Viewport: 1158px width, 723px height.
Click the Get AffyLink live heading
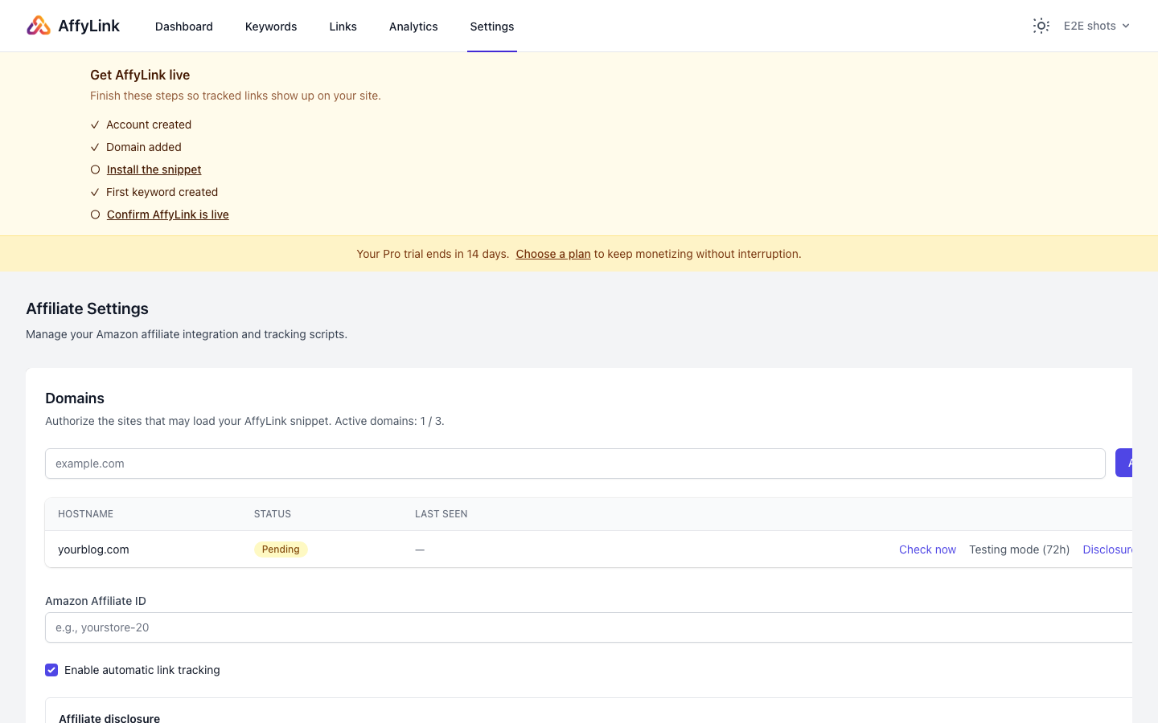(140, 75)
